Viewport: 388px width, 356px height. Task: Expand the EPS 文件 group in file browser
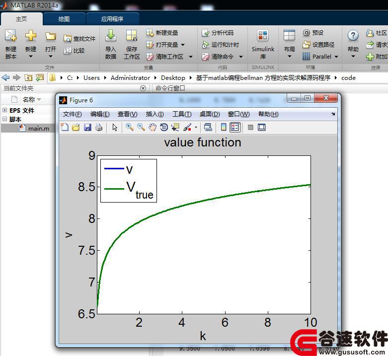click(x=4, y=110)
